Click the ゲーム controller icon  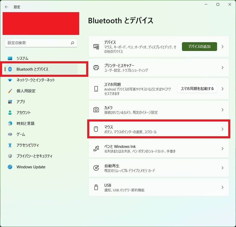click(x=10, y=134)
